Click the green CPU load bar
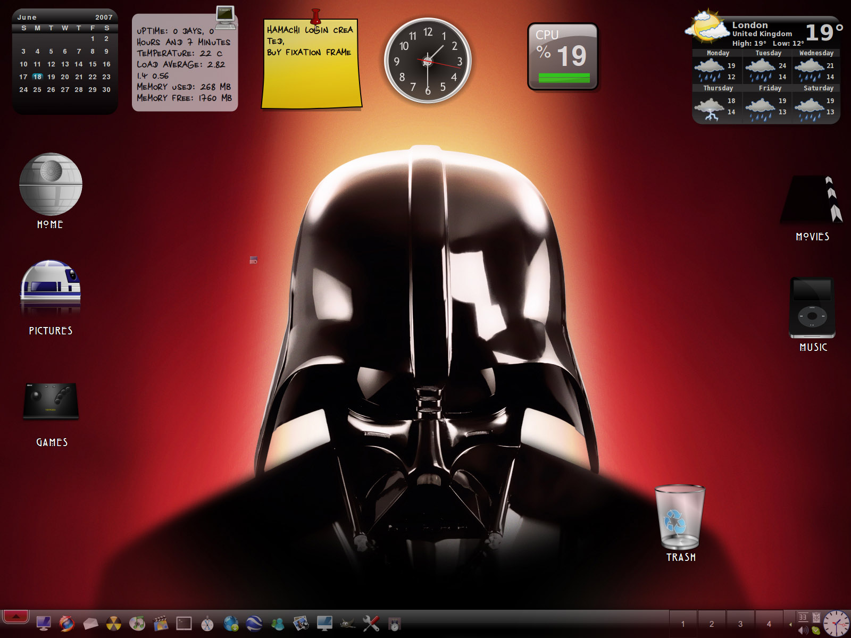The image size is (851, 638). point(564,78)
